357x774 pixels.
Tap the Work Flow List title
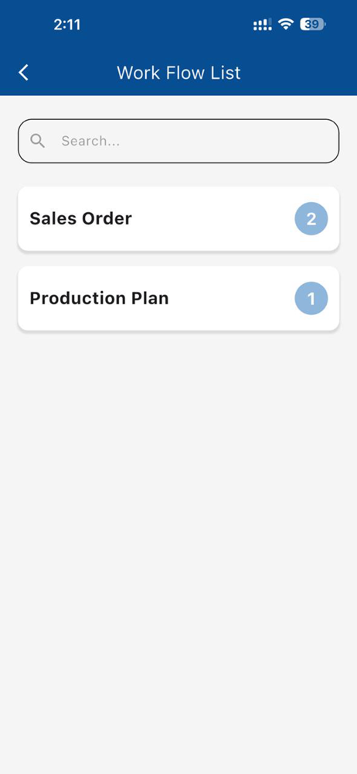coord(178,73)
